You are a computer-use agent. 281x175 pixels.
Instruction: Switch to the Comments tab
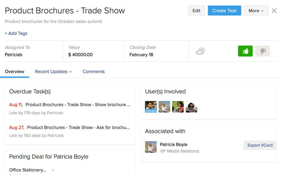(x=94, y=72)
